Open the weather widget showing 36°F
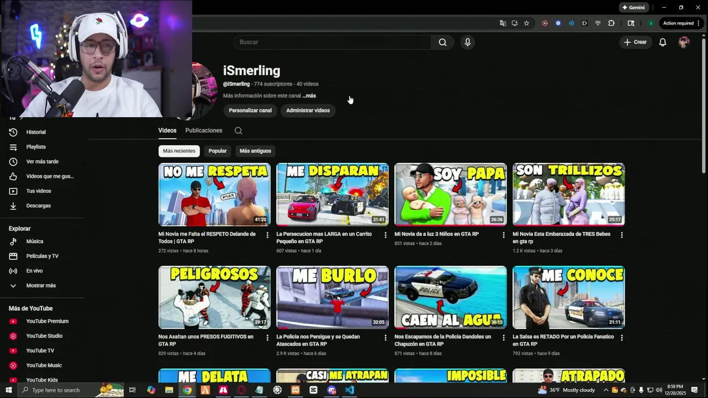This screenshot has height=398, width=708. tap(566, 390)
